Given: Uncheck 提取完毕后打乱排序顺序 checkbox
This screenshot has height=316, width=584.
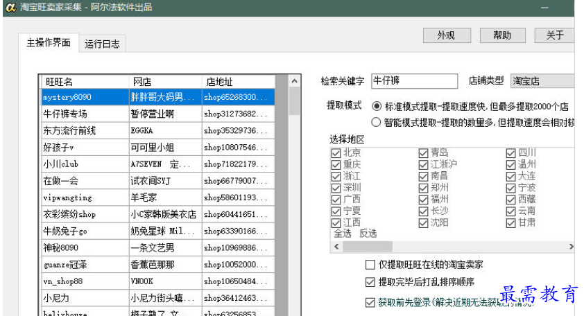Looking at the screenshot, I should [x=370, y=282].
